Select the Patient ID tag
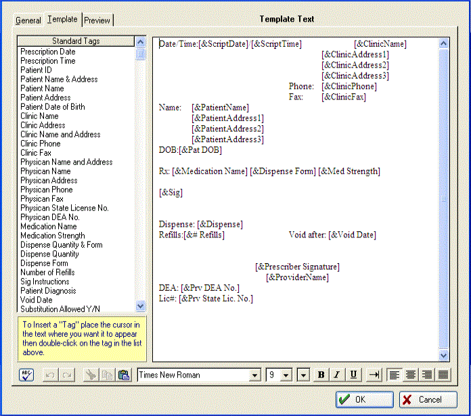Viewport: 471px width, 416px height. click(x=36, y=70)
